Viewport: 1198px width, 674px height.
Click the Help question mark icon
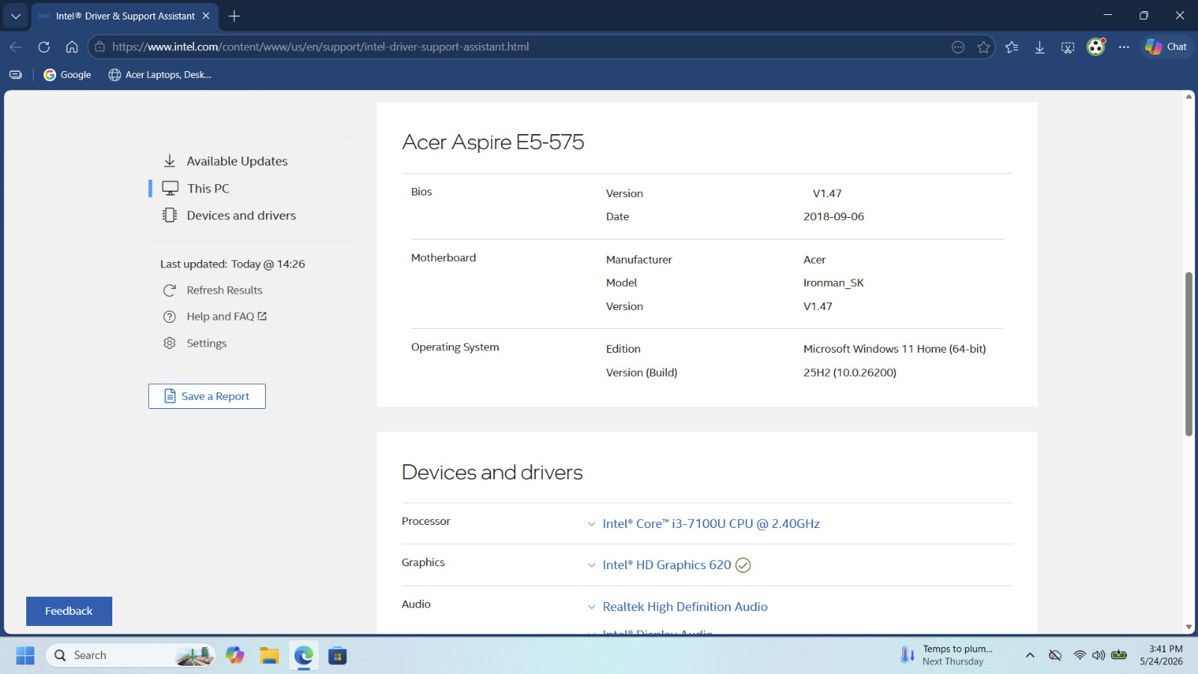pyautogui.click(x=170, y=317)
